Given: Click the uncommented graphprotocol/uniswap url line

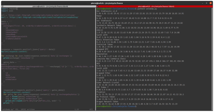Looking at the screenshot, I should [39, 15].
